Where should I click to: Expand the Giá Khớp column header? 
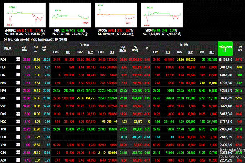[123, 48]
